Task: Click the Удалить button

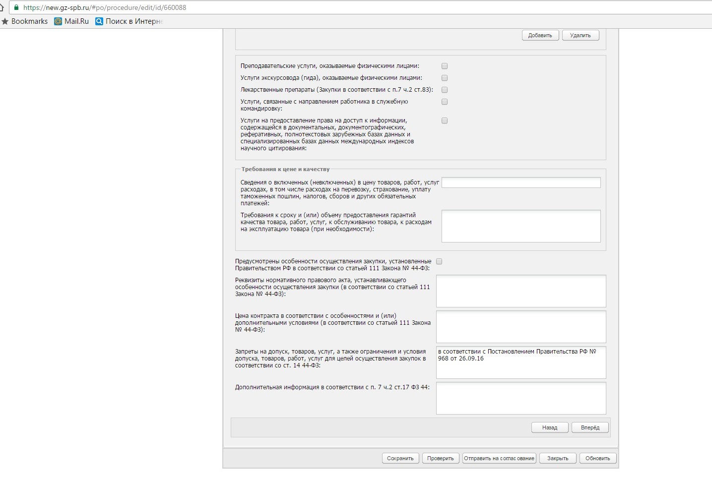Action: tap(581, 35)
